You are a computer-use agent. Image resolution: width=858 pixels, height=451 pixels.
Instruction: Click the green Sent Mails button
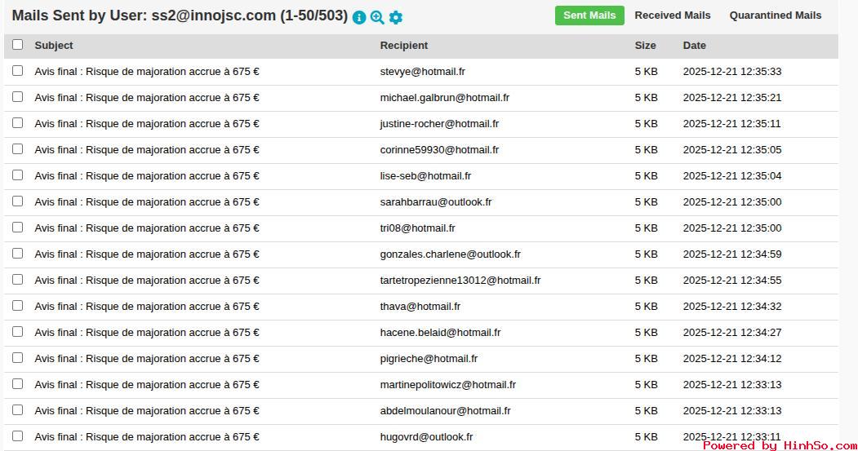[x=589, y=15]
